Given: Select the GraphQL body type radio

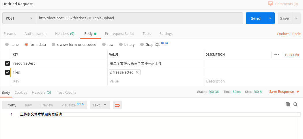Looking at the screenshot, I should coord(142,45).
